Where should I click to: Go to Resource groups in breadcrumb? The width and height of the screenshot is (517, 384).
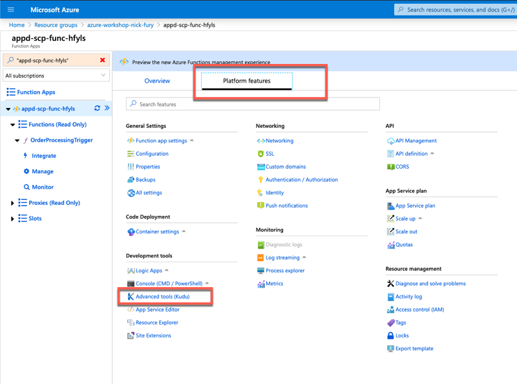[56, 25]
